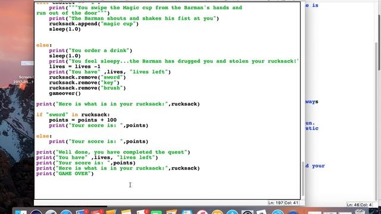Click 'Ln: 46 Col: 4' in background window

359,204
